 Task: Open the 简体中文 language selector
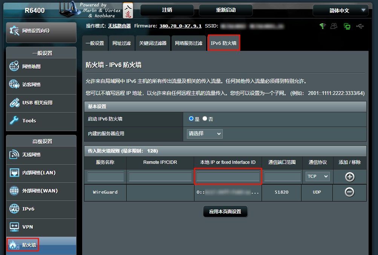(x=340, y=10)
